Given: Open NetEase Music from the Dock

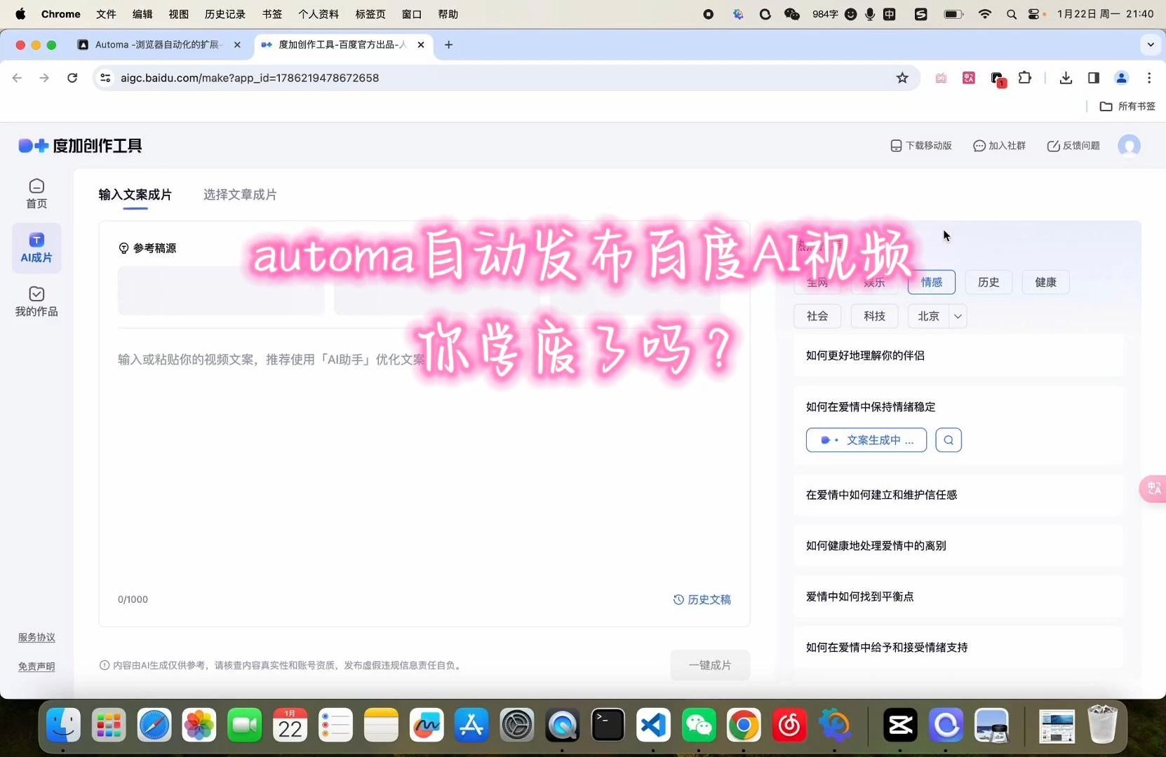Looking at the screenshot, I should (x=789, y=725).
